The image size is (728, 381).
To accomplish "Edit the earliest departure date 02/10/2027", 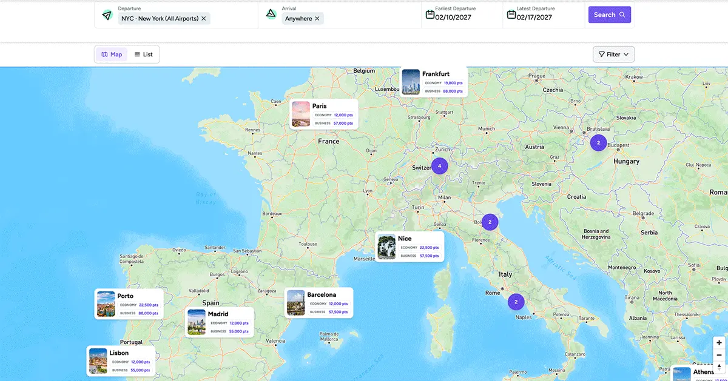I will coord(453,18).
